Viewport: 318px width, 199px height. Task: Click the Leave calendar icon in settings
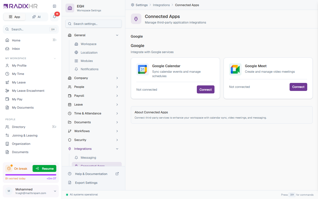tap(70, 104)
